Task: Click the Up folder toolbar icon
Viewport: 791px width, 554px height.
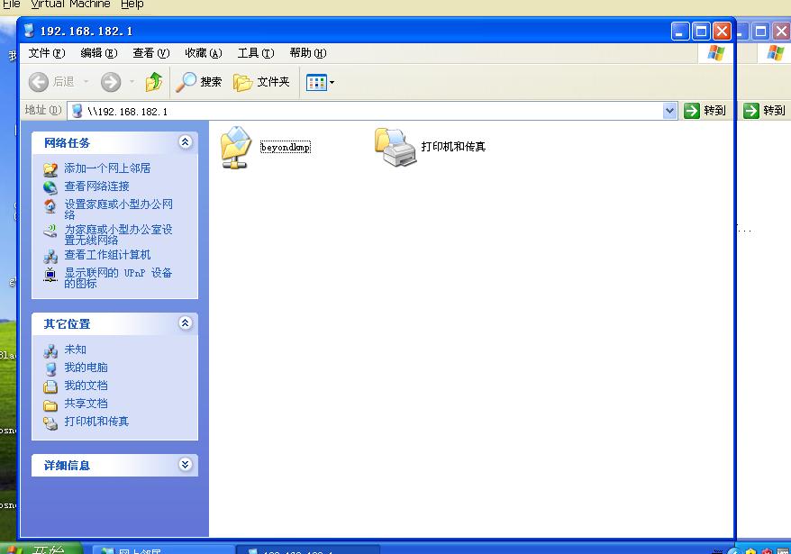Action: pyautogui.click(x=154, y=82)
